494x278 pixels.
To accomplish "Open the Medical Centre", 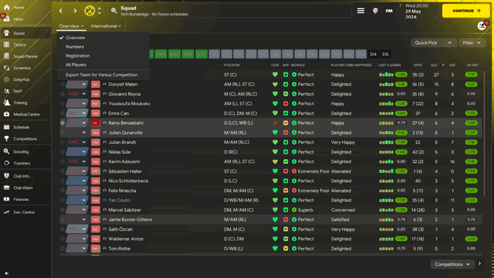I will coord(25,114).
